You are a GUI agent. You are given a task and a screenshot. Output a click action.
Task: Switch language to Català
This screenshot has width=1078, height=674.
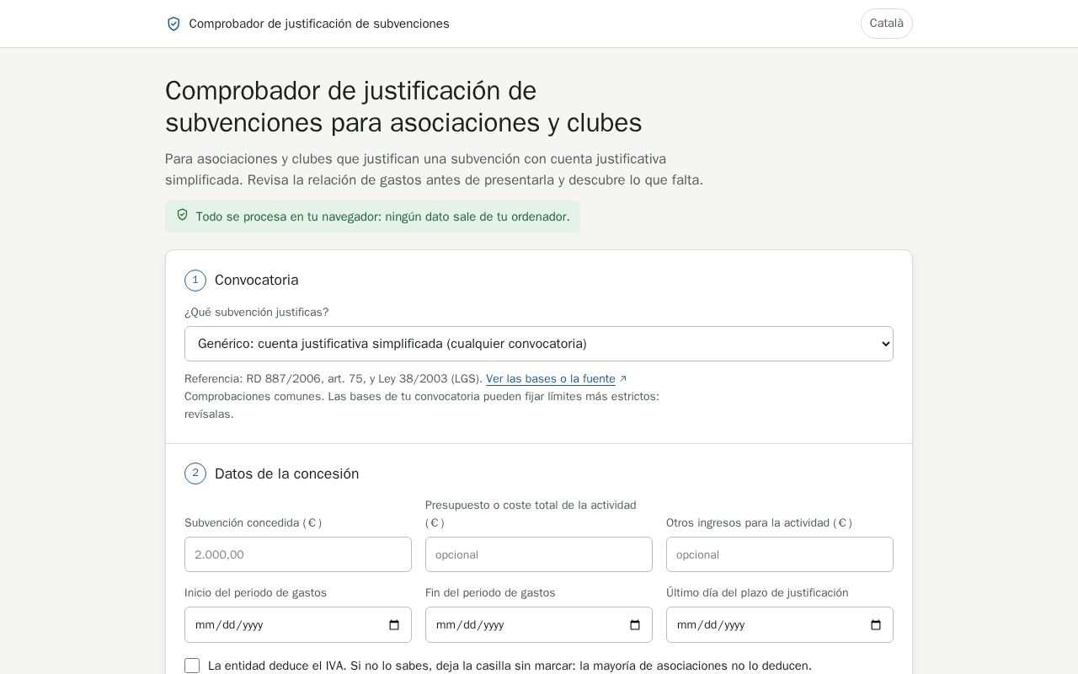tap(886, 24)
